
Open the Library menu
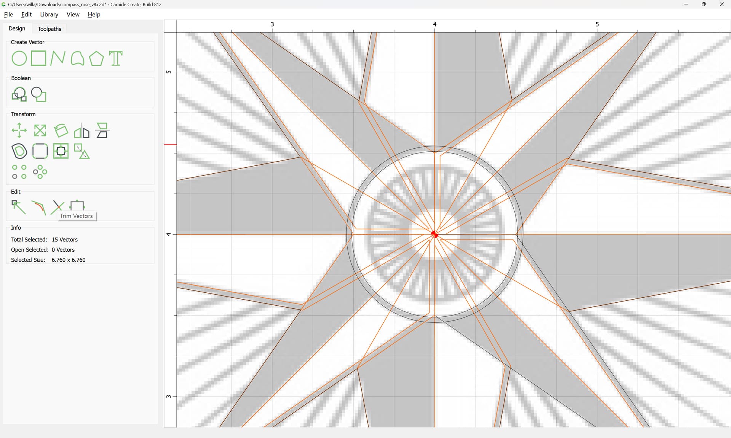[x=49, y=14]
